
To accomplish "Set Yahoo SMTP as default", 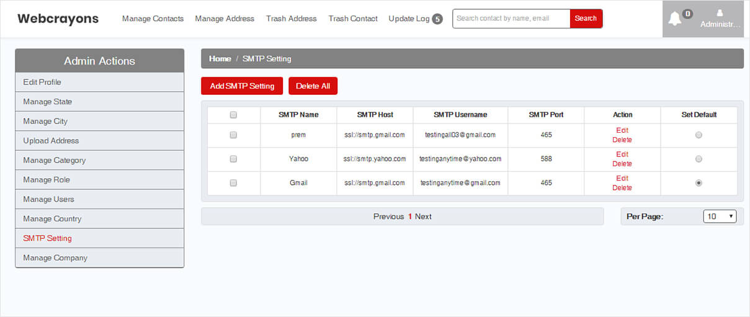I will pos(699,159).
